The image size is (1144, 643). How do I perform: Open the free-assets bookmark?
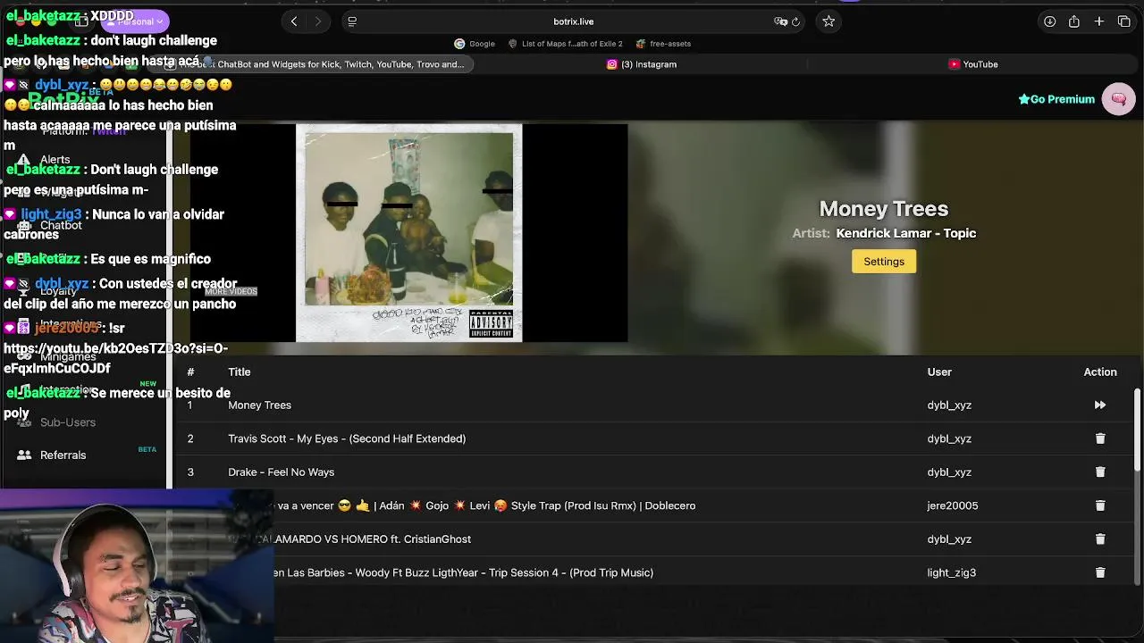(x=664, y=44)
